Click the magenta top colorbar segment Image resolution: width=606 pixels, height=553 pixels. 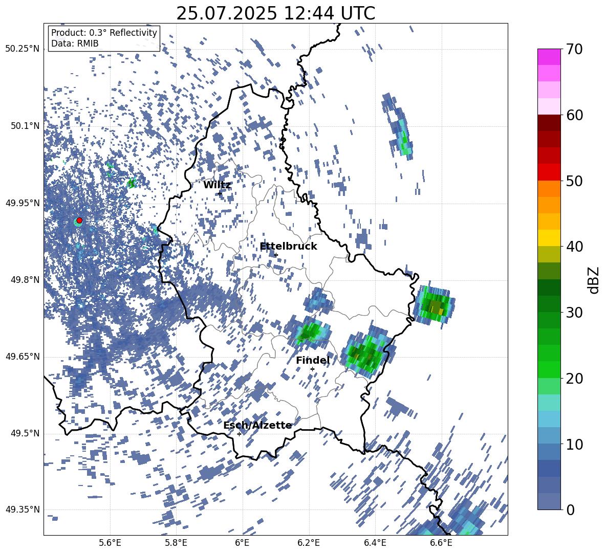549,57
